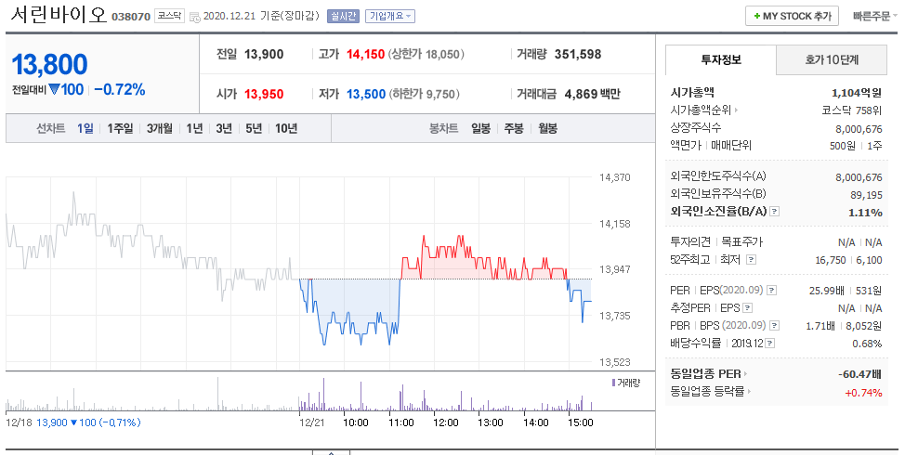Select the 1년 line chart period
Screen dimensions: 905x455
click(x=194, y=128)
